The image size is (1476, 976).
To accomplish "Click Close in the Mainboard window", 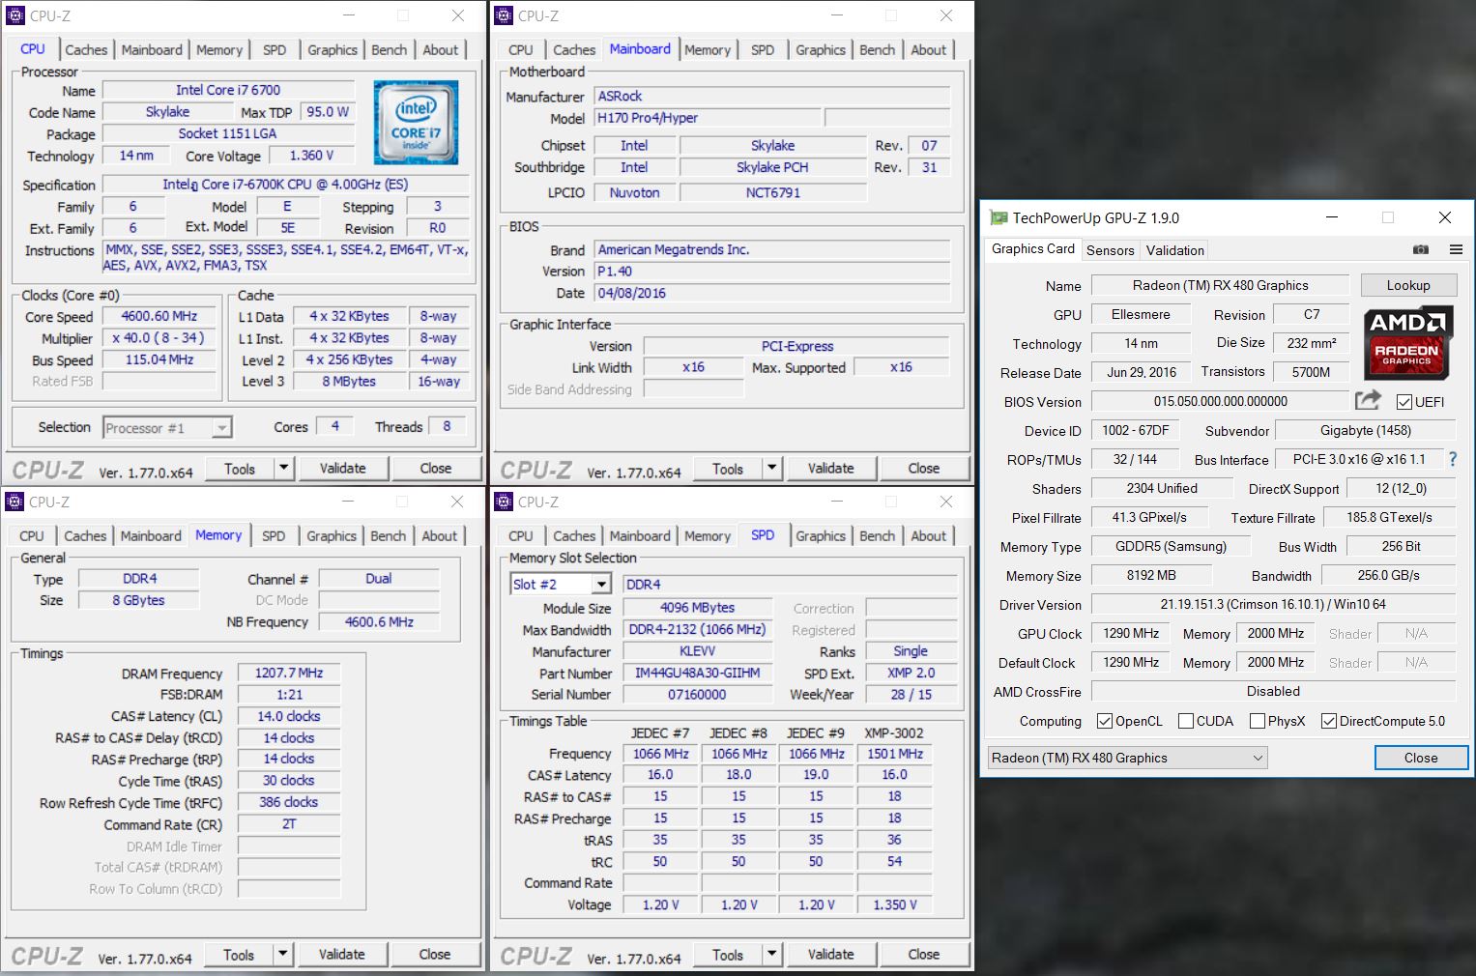I will click(924, 468).
